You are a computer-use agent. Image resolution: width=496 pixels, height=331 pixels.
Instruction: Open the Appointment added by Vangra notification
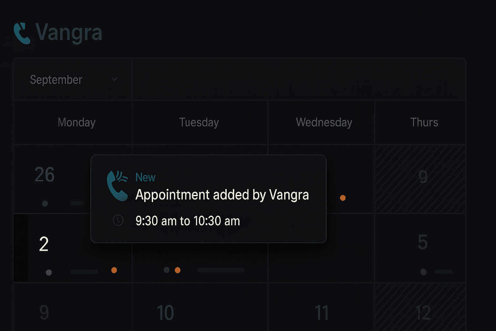click(x=222, y=195)
